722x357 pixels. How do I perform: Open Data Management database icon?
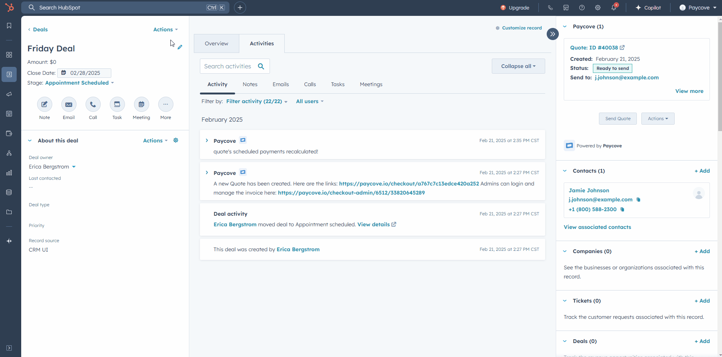[x=9, y=192]
